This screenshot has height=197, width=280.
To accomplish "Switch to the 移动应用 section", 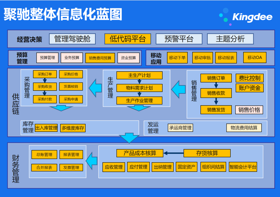I will (156, 58).
